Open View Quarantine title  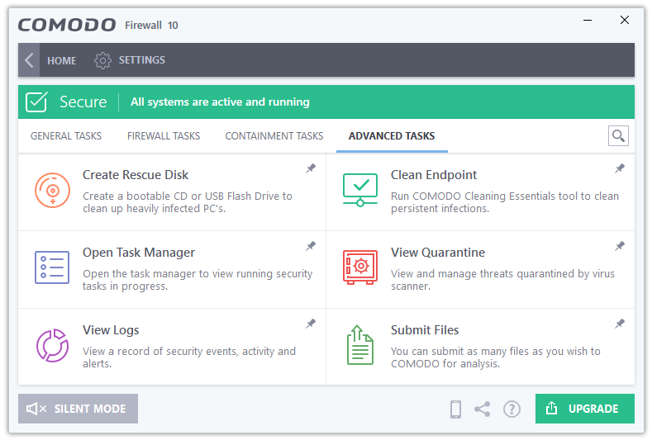coord(438,253)
